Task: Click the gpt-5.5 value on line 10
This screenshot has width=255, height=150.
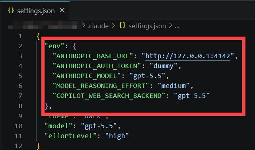Action: point(99,126)
